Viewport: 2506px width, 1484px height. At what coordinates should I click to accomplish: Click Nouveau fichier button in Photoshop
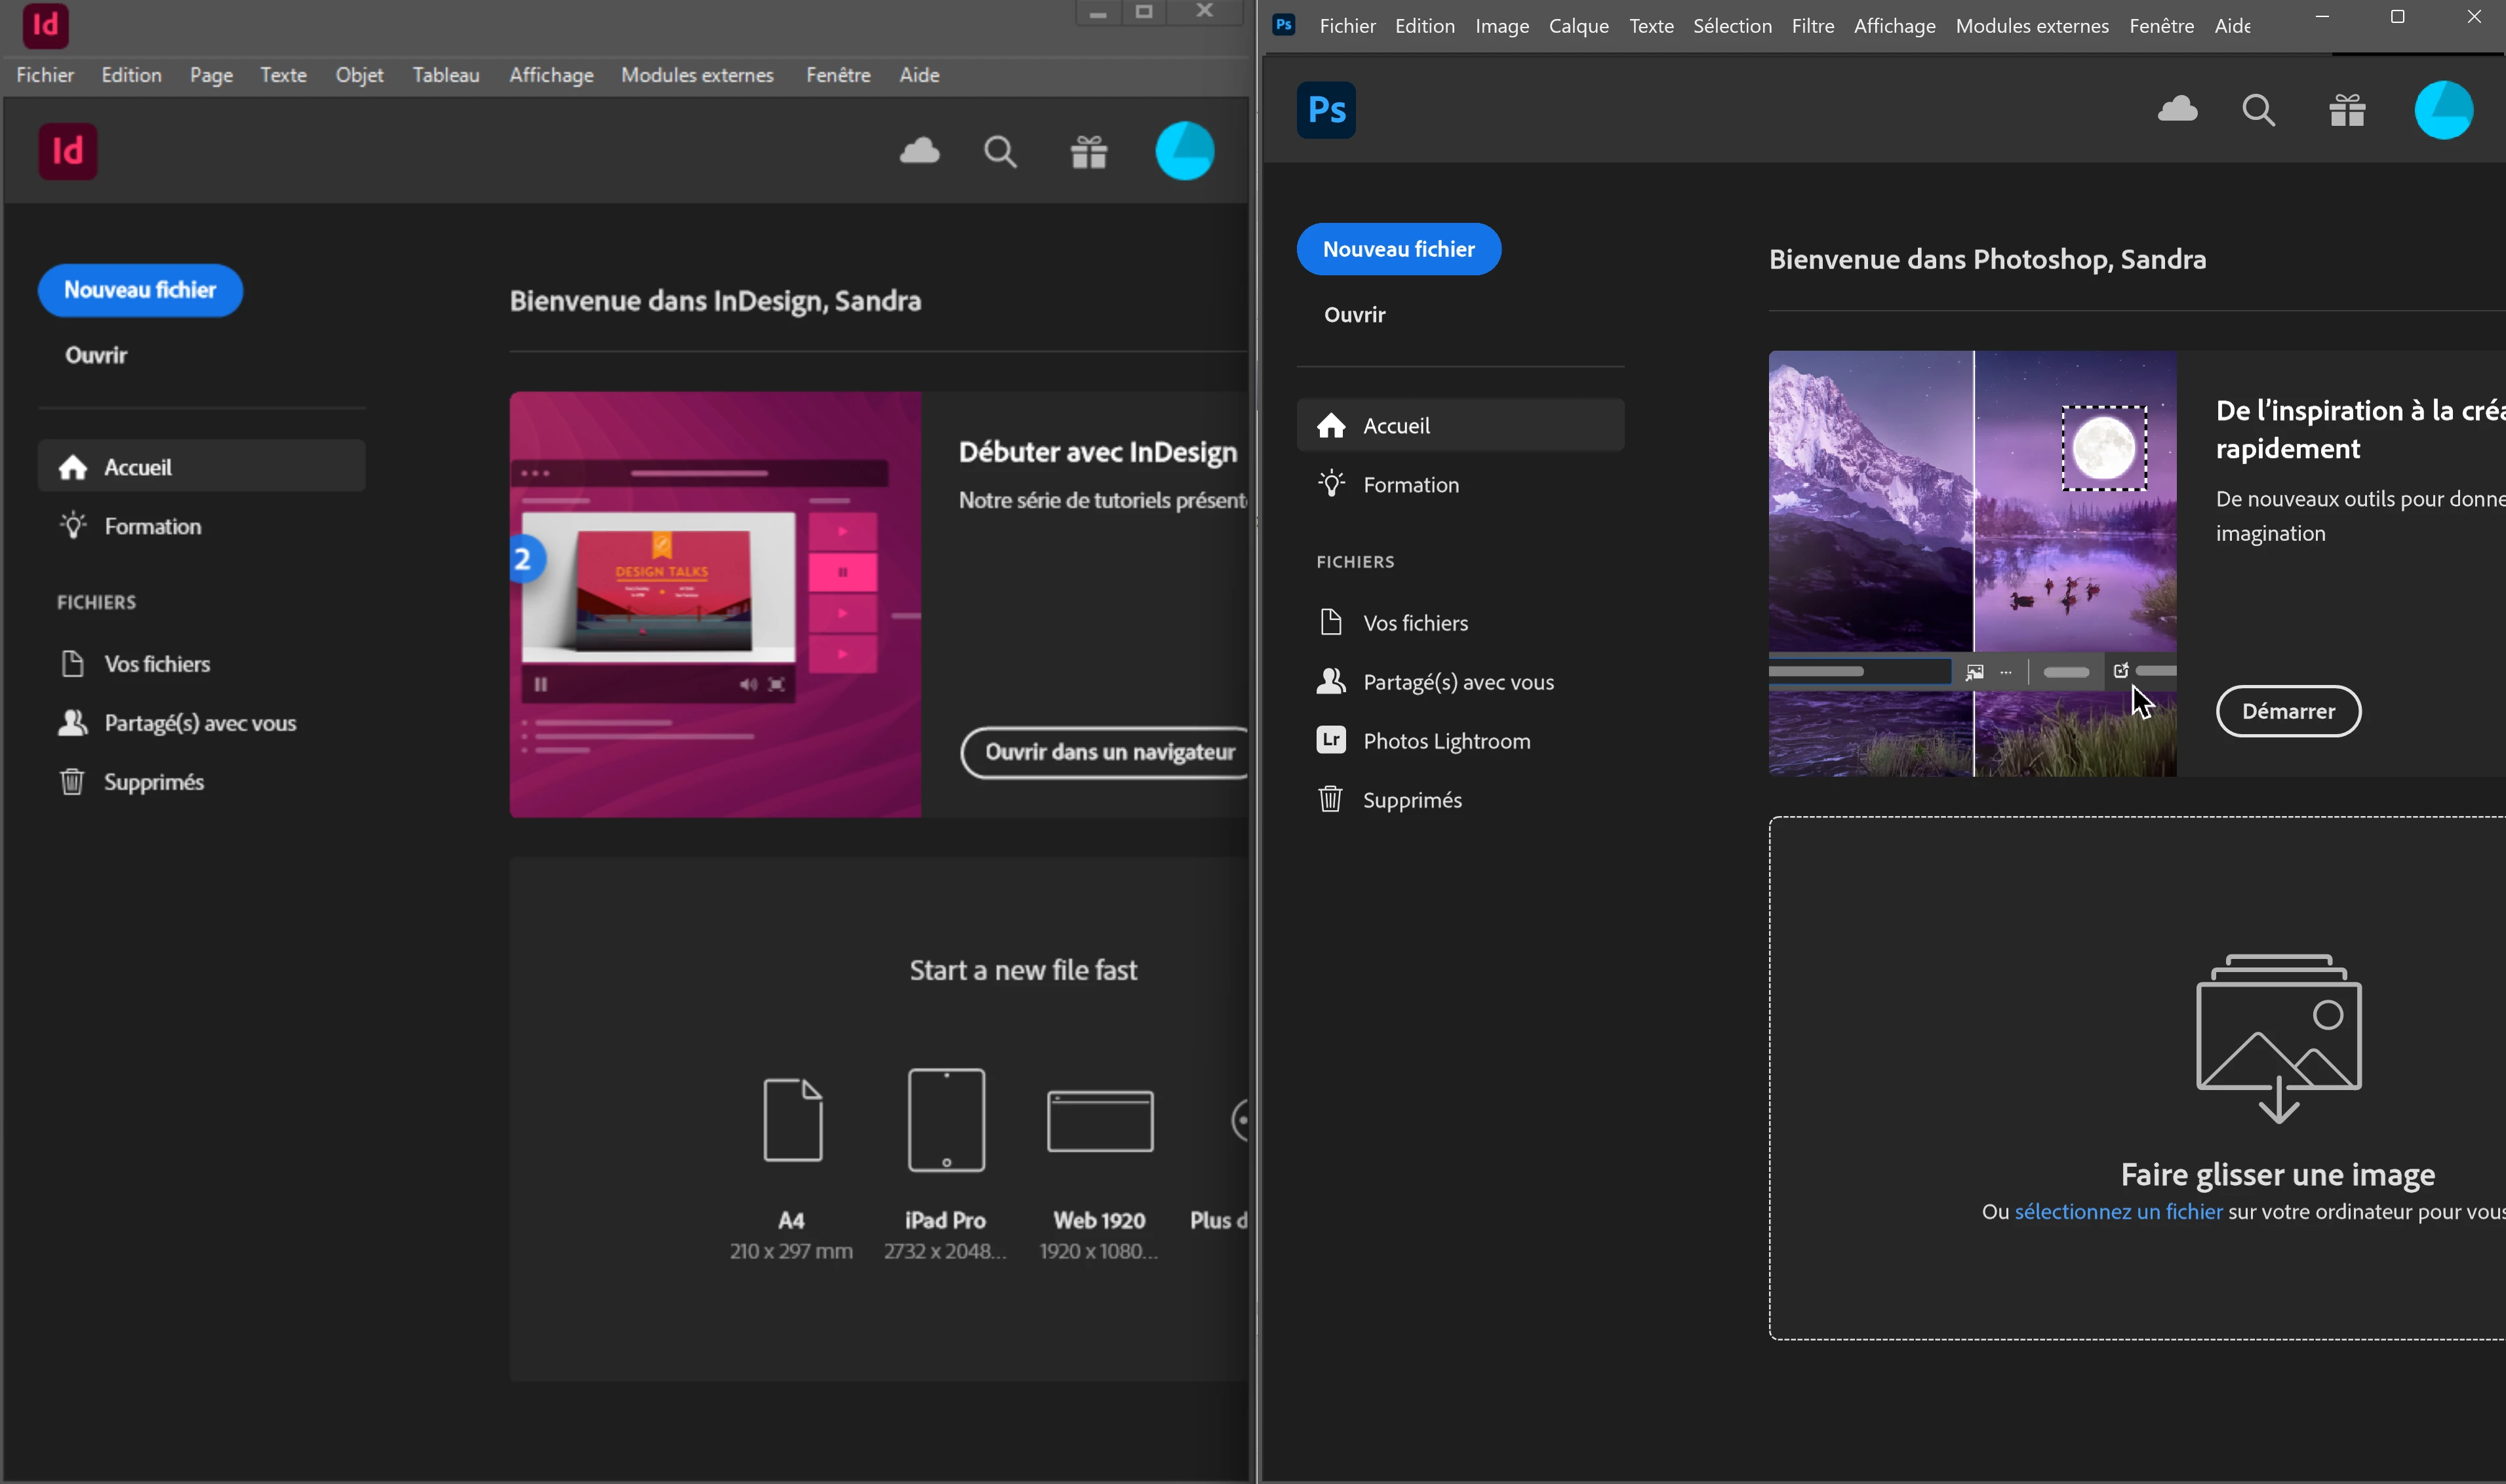[1398, 249]
